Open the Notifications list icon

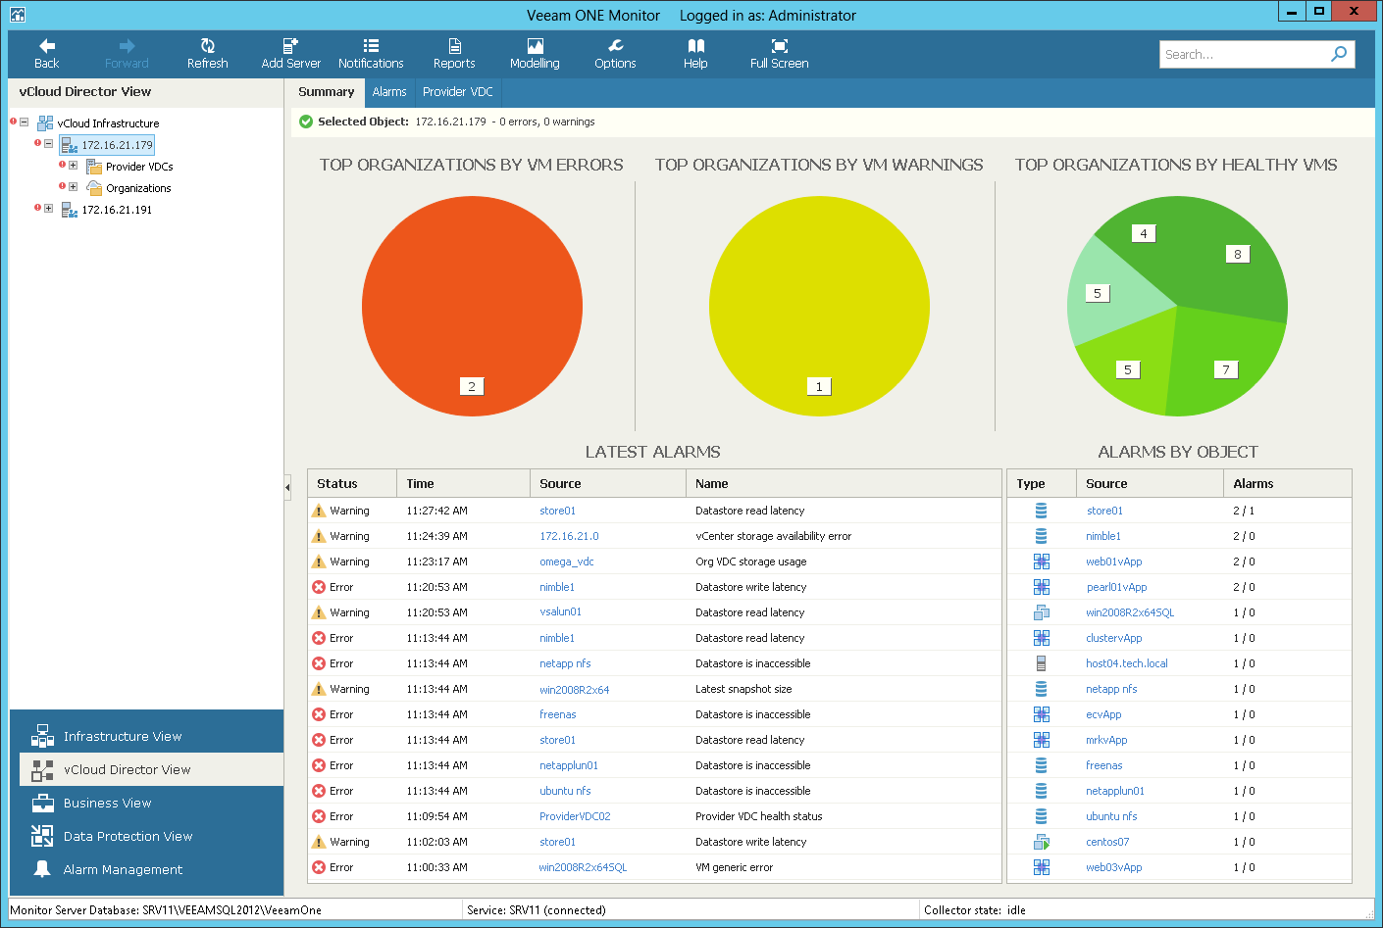point(371,46)
